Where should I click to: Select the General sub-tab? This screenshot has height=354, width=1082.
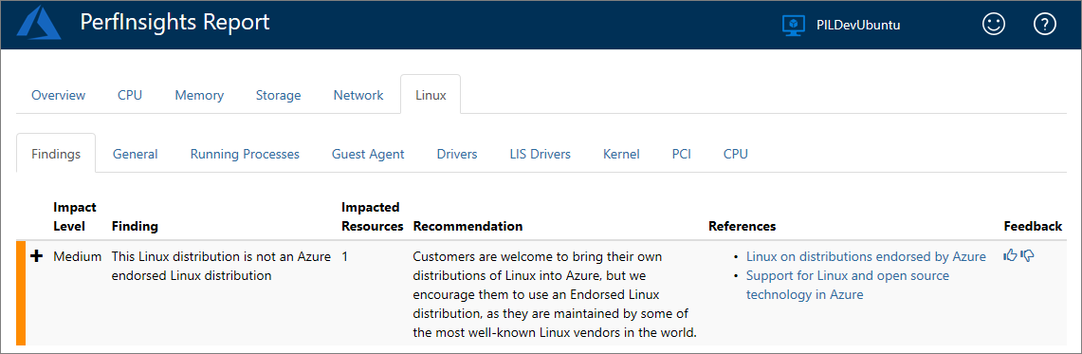point(136,154)
